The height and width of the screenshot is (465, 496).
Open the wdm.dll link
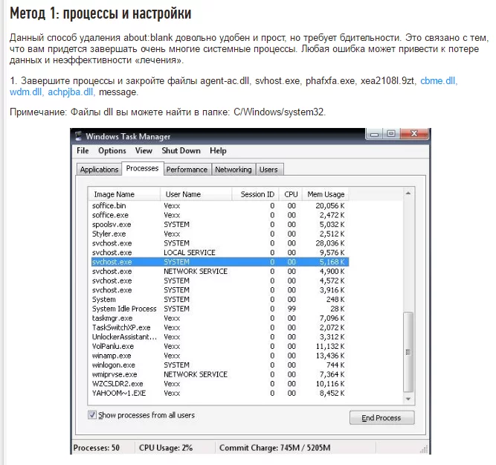click(25, 92)
